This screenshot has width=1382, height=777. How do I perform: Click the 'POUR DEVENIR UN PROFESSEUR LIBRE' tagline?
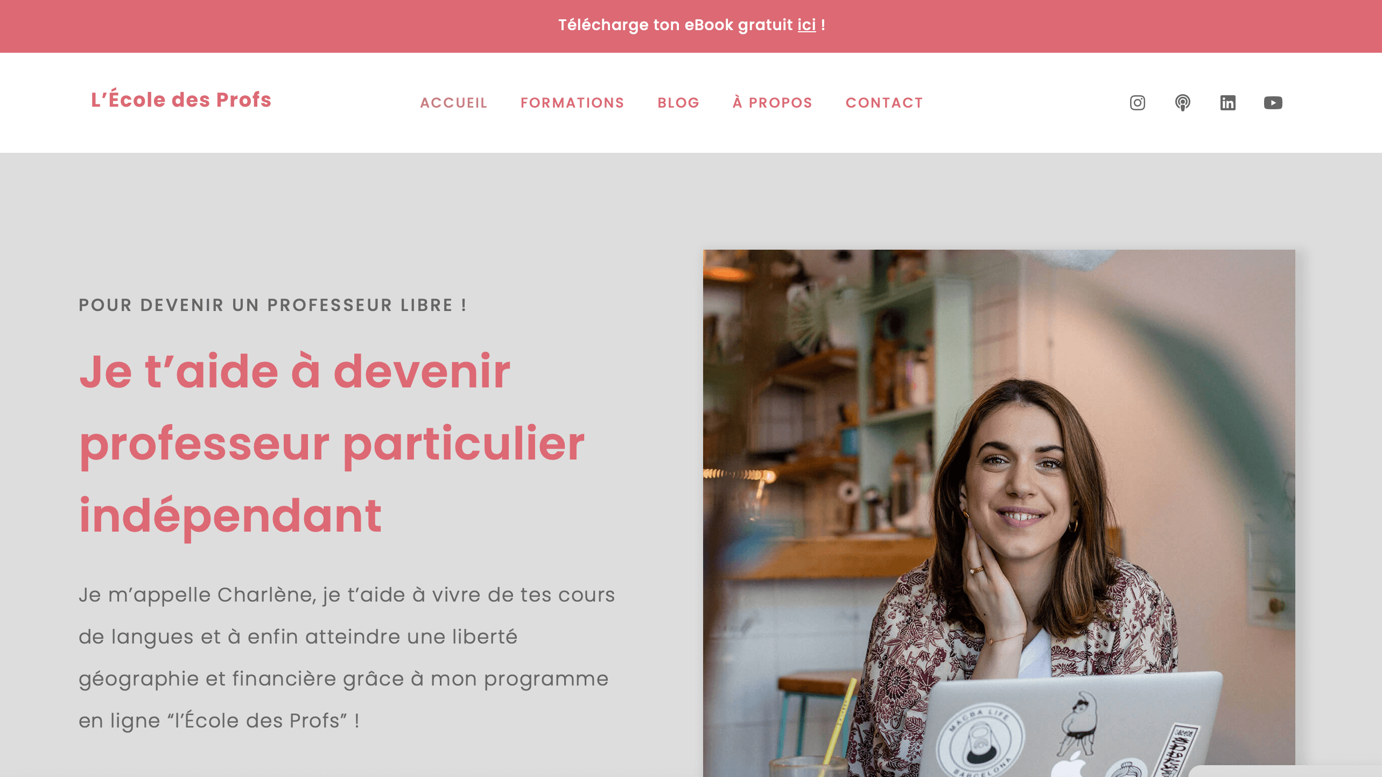[272, 305]
